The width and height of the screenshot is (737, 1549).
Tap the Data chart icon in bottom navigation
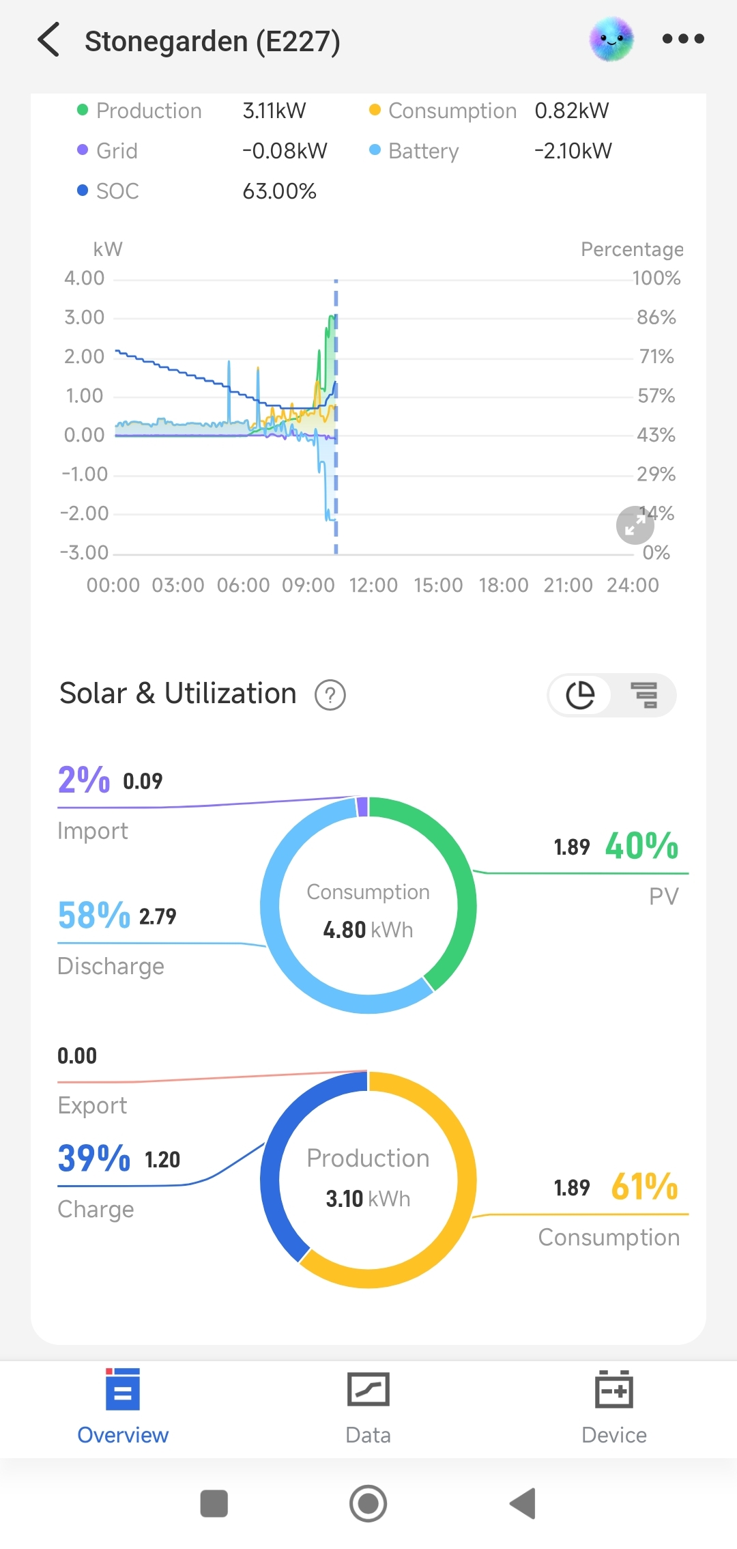(368, 1389)
